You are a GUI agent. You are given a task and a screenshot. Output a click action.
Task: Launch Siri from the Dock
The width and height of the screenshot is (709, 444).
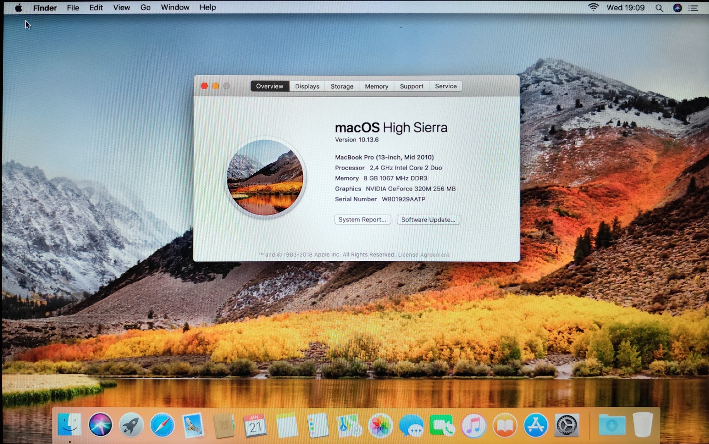pos(100,425)
